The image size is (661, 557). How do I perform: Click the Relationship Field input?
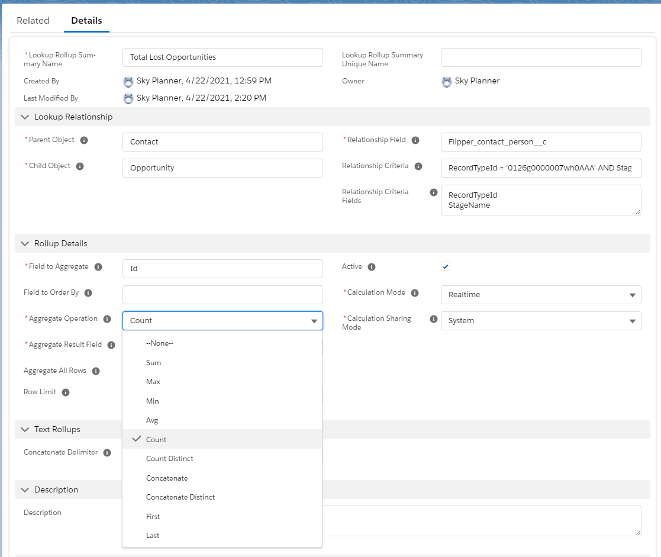coord(541,142)
